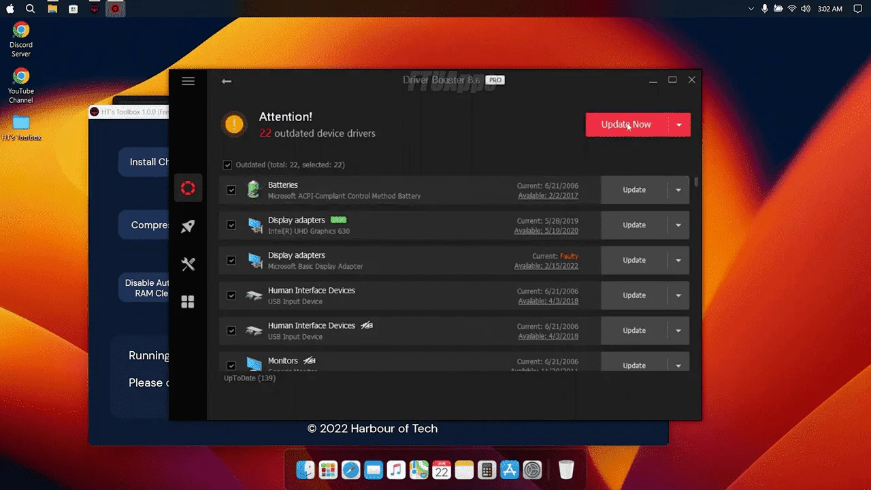Screen dimensions: 871x490
Task: Click the driver list vertical scrollbar
Action: 696,182
